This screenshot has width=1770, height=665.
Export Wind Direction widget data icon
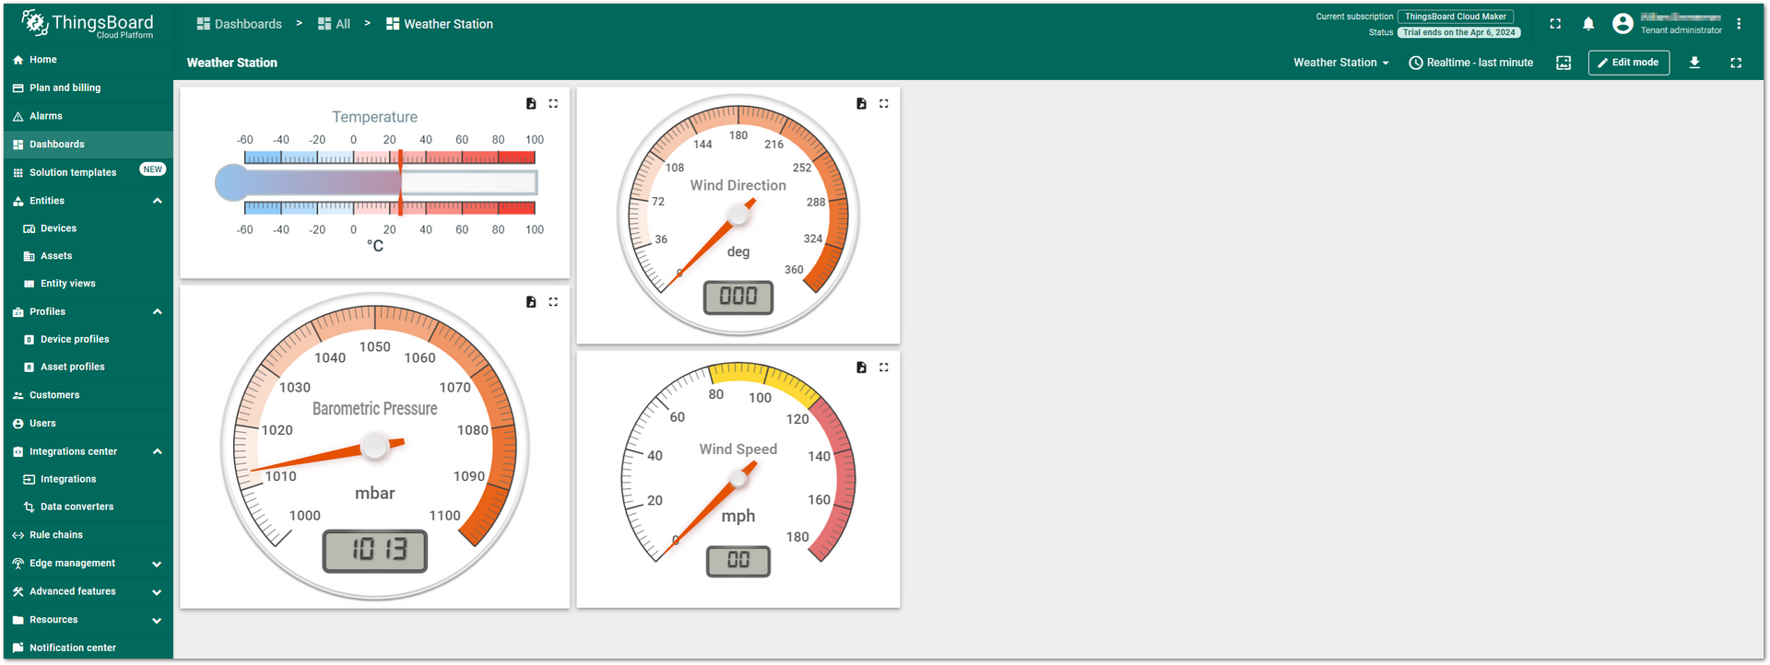click(x=861, y=104)
